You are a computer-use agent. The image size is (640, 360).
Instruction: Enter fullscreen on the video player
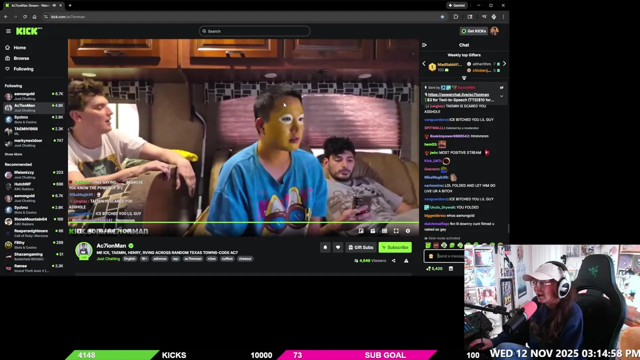396,231
